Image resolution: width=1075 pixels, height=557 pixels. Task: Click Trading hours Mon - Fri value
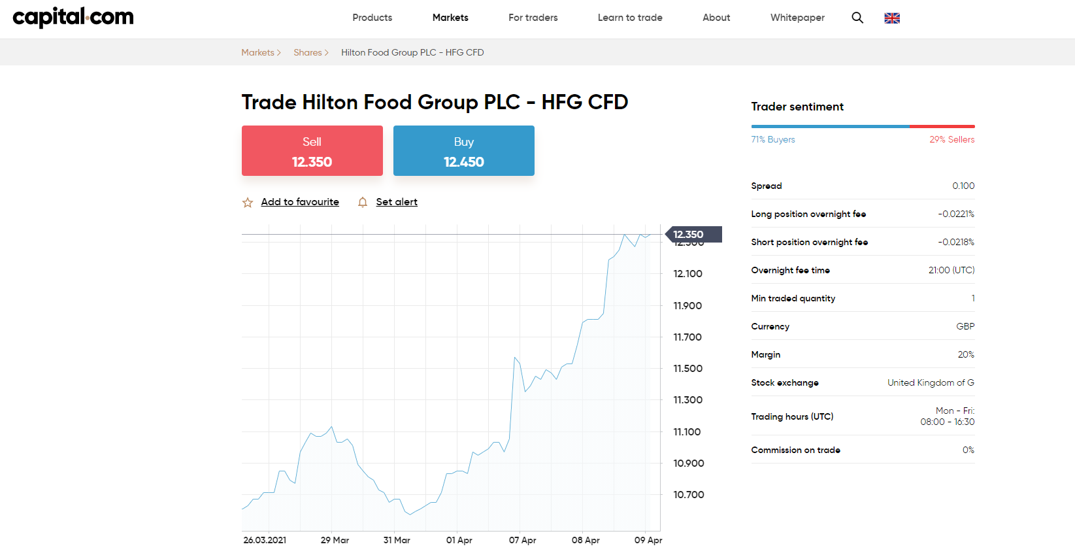tap(948, 416)
